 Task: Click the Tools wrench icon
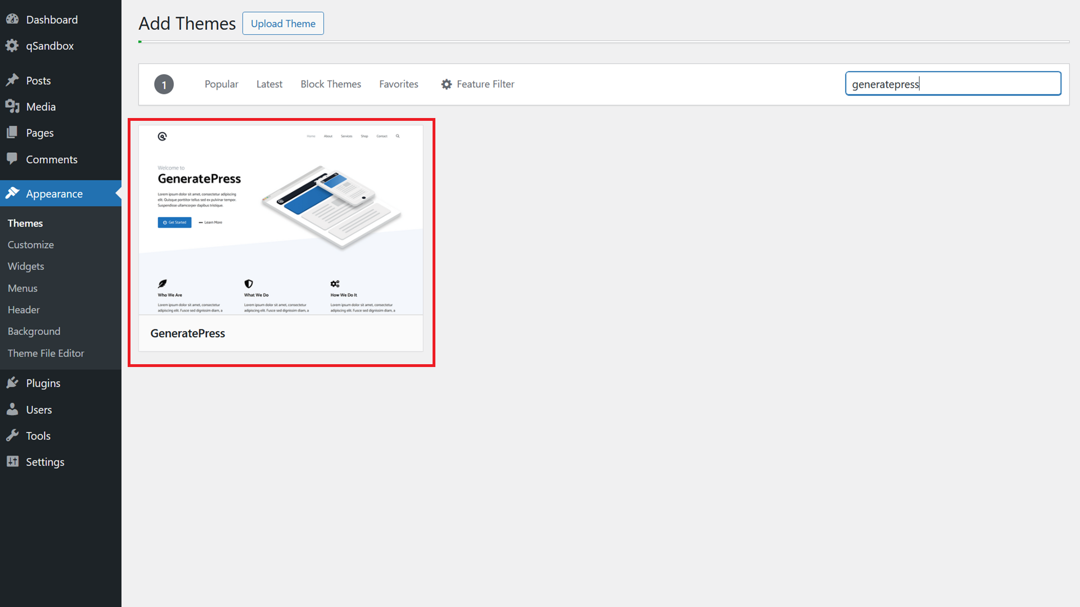(12, 436)
